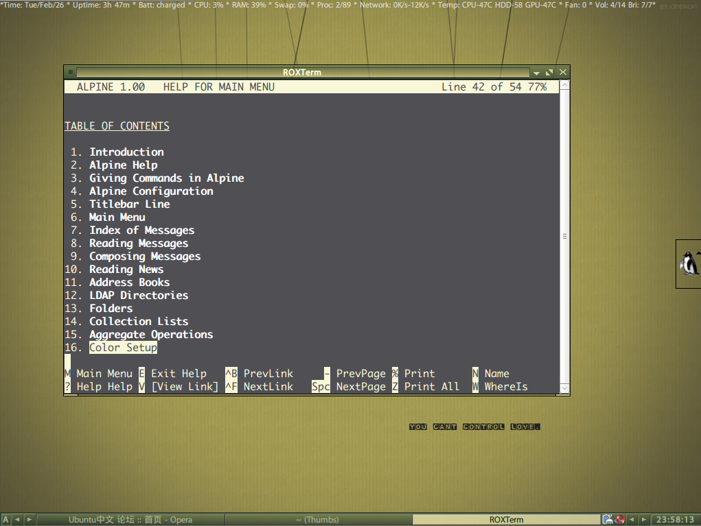The image size is (701, 526).
Task: Open the "Collection Lists" link
Action: (x=139, y=322)
